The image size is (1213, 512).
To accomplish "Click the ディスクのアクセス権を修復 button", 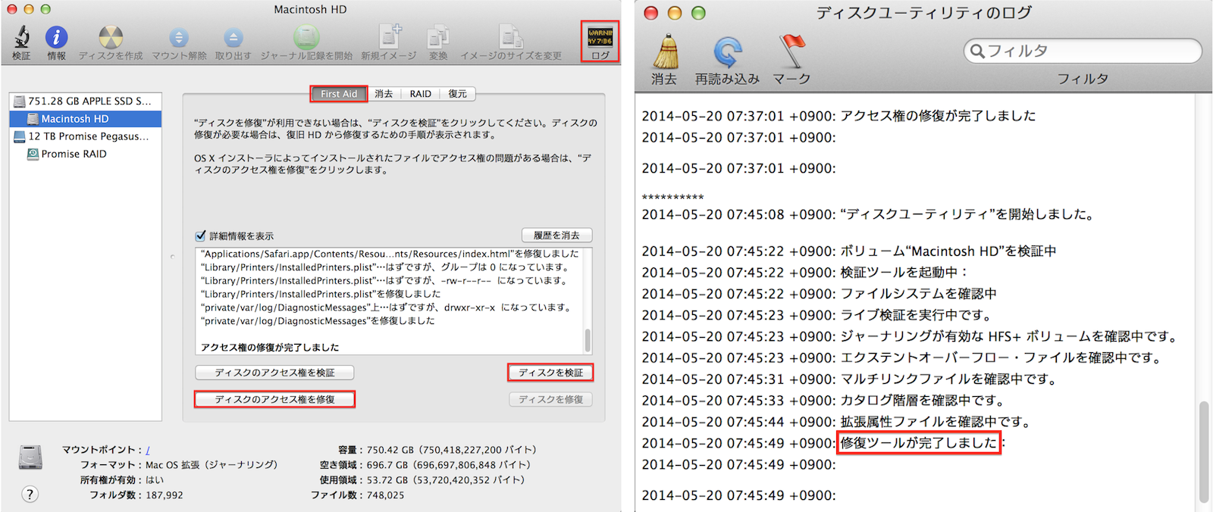I will 274,399.
